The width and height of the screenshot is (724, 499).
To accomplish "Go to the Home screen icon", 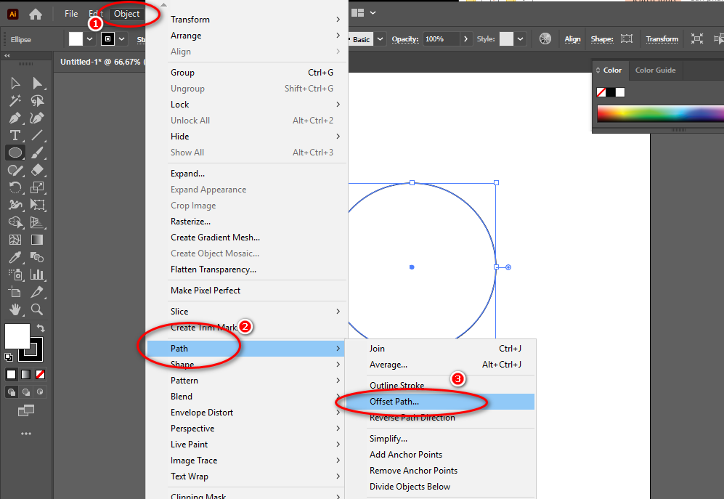I will pos(36,14).
